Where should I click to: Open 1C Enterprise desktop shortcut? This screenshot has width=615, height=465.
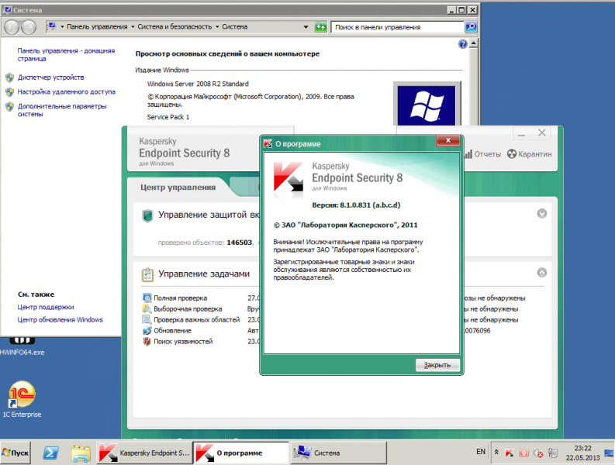point(22,400)
